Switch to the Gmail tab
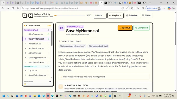177x99 pixels. tap(52, 3)
